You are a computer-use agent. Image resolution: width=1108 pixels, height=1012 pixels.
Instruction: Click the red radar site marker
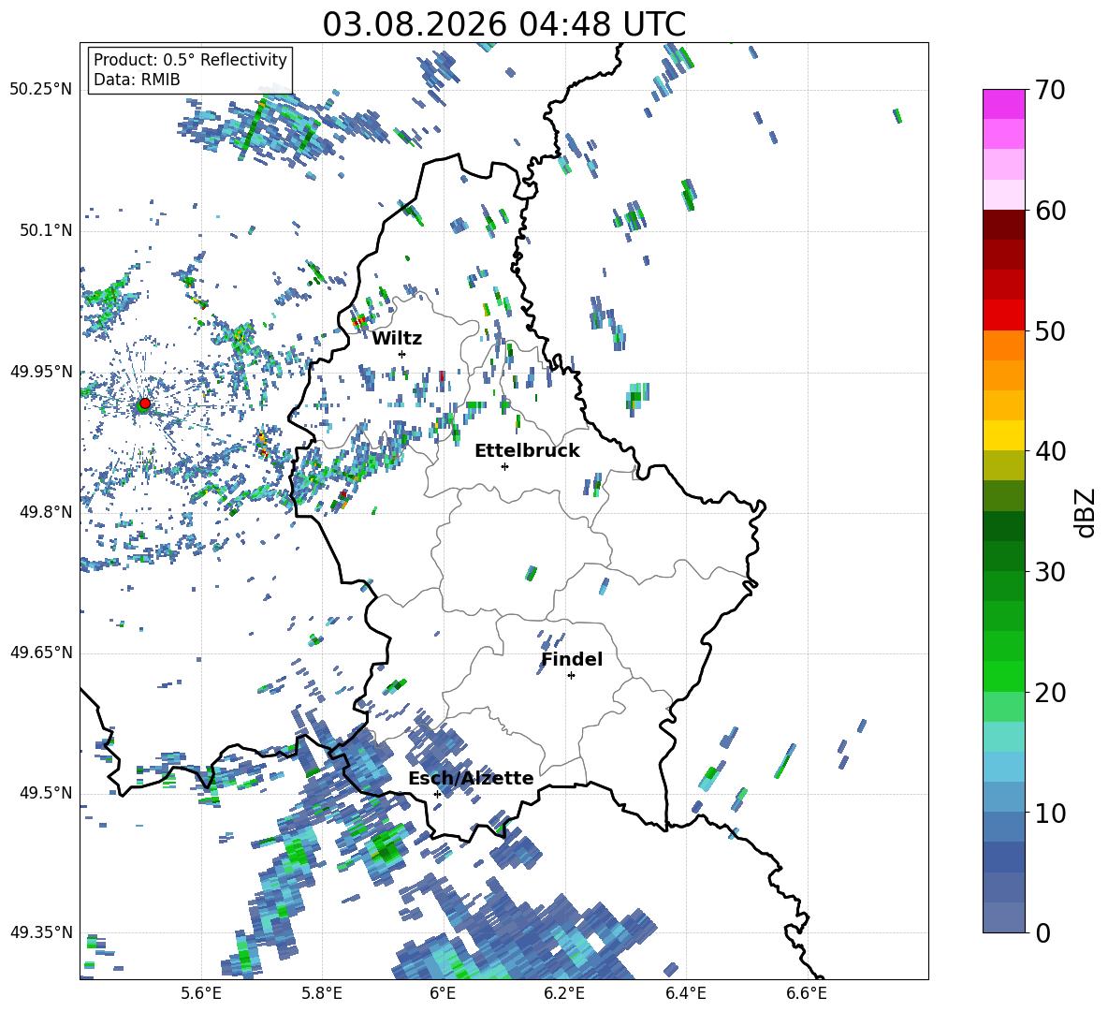[145, 403]
